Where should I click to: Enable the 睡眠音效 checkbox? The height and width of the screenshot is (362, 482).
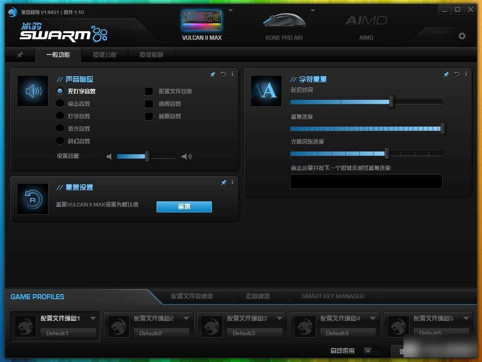149,116
